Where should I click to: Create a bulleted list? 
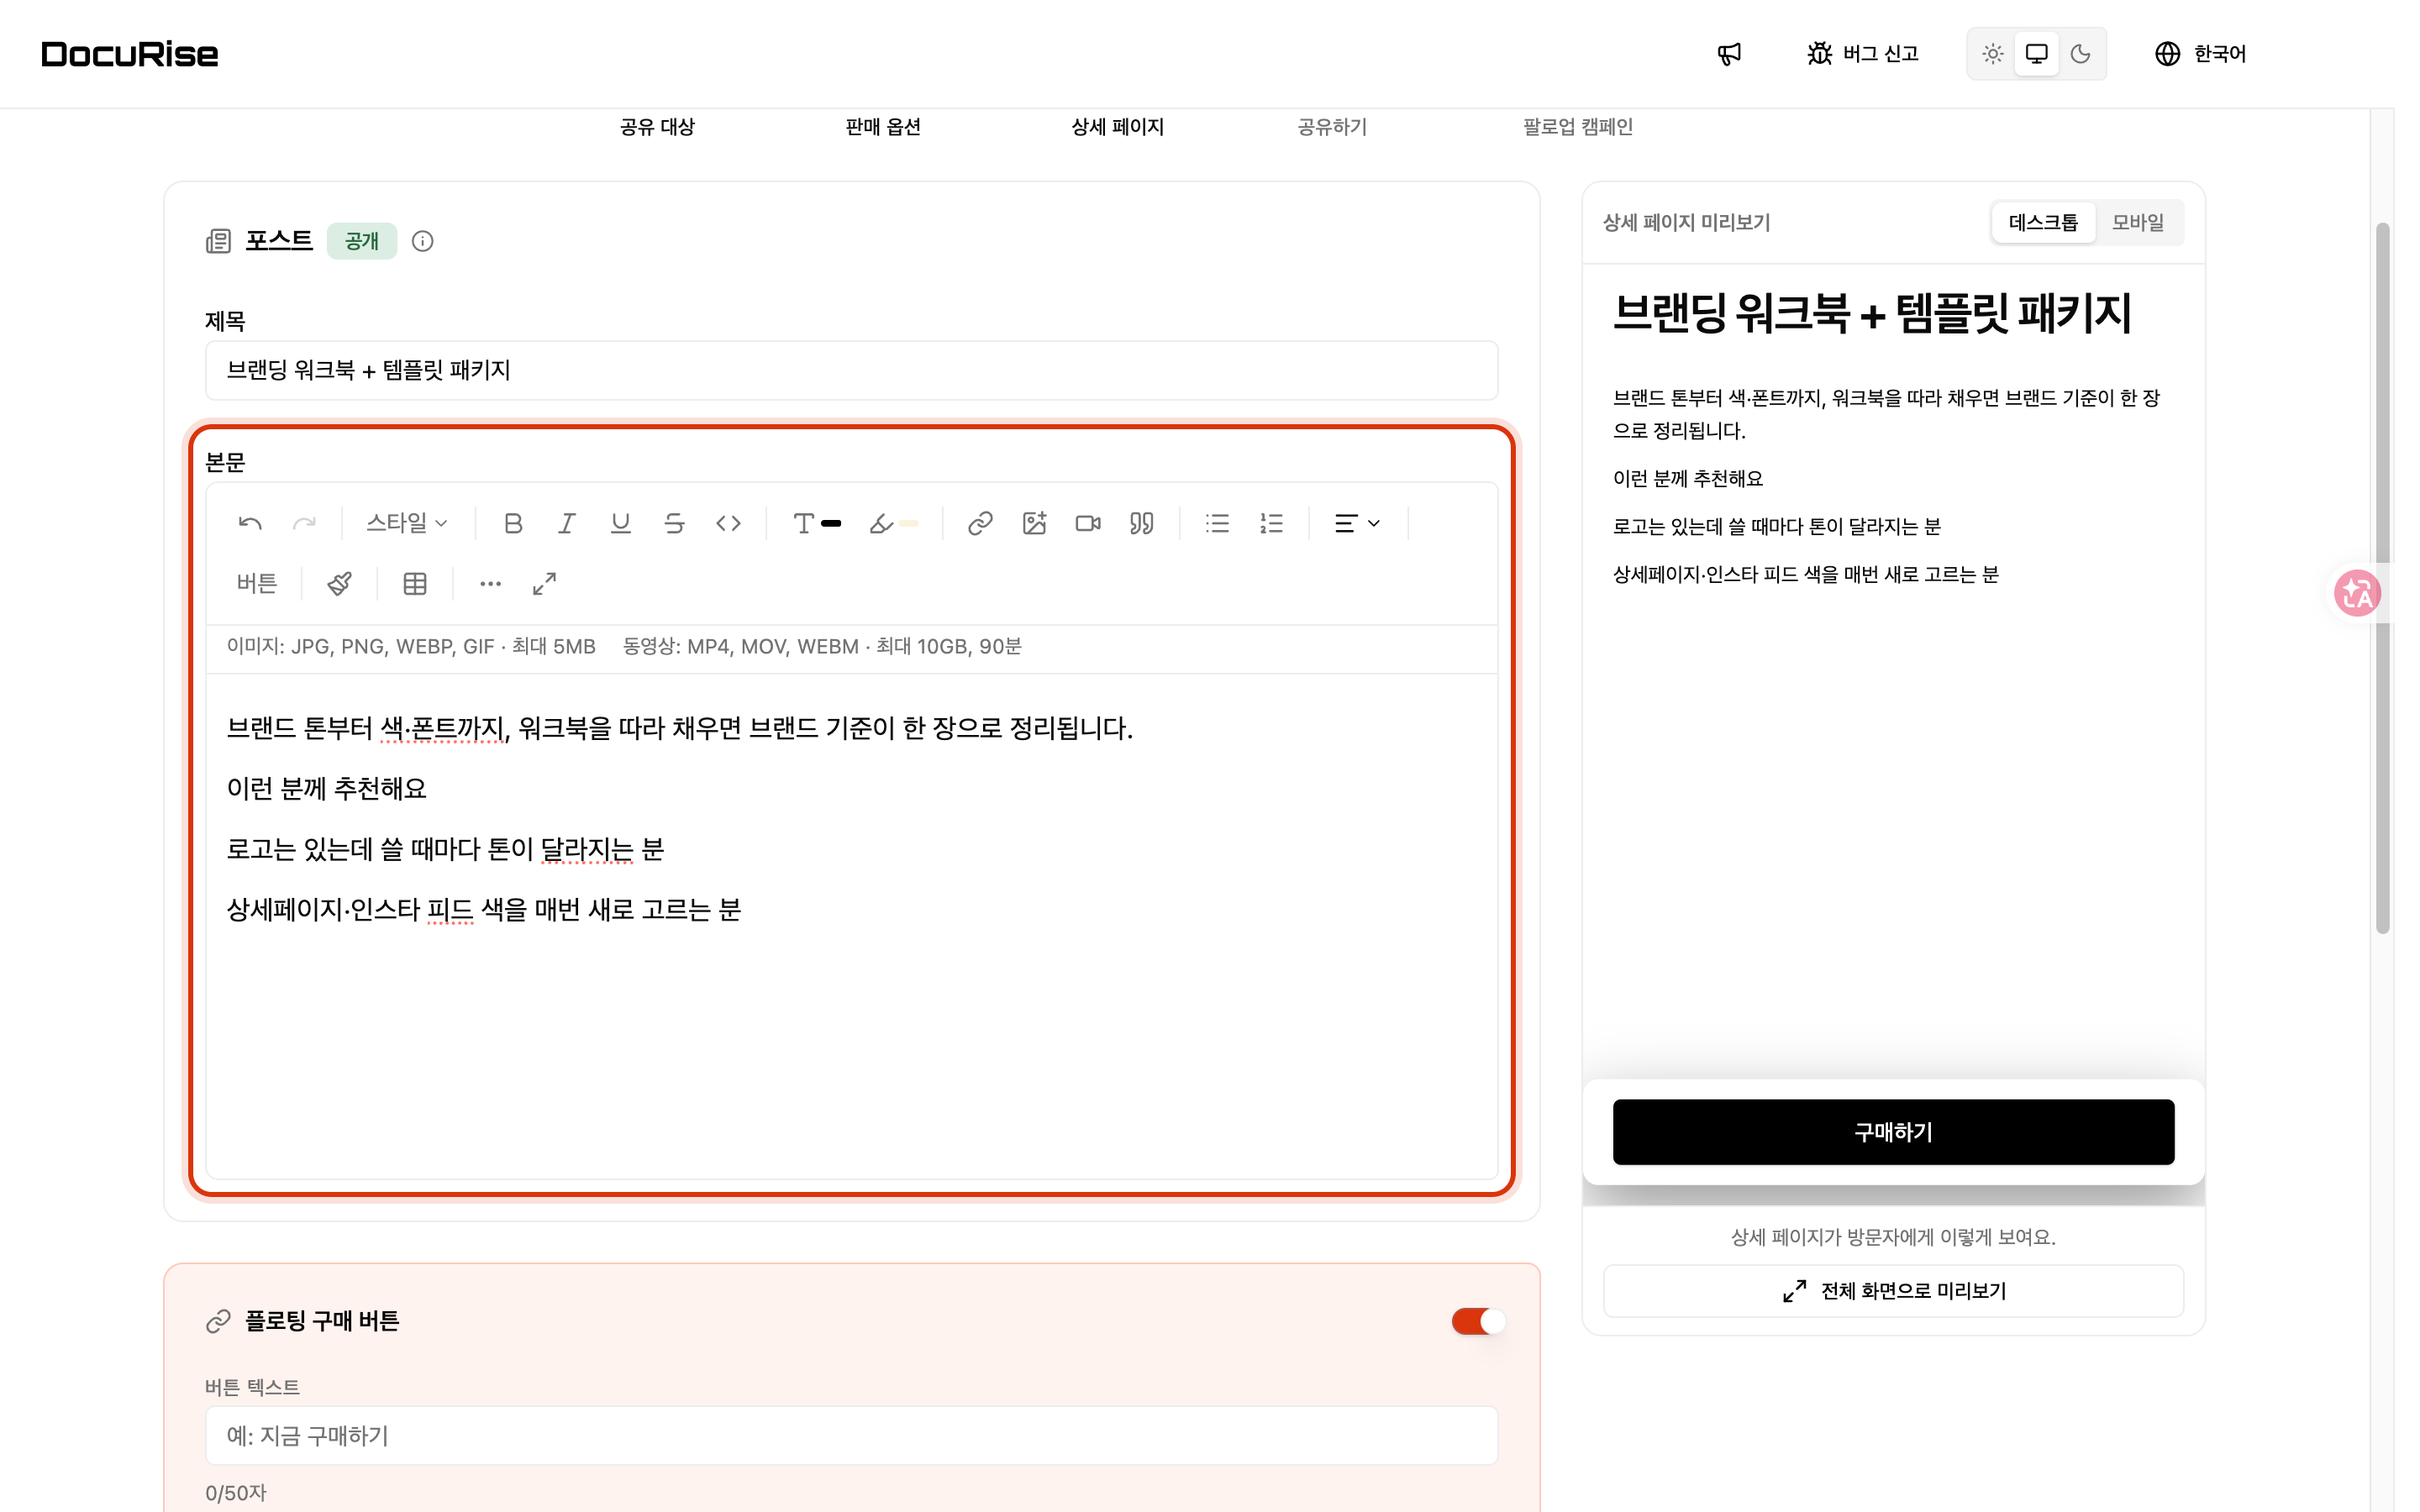(x=1217, y=523)
